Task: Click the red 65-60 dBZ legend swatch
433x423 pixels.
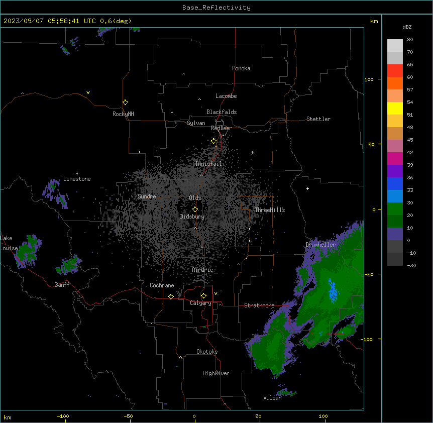Action: [395, 70]
